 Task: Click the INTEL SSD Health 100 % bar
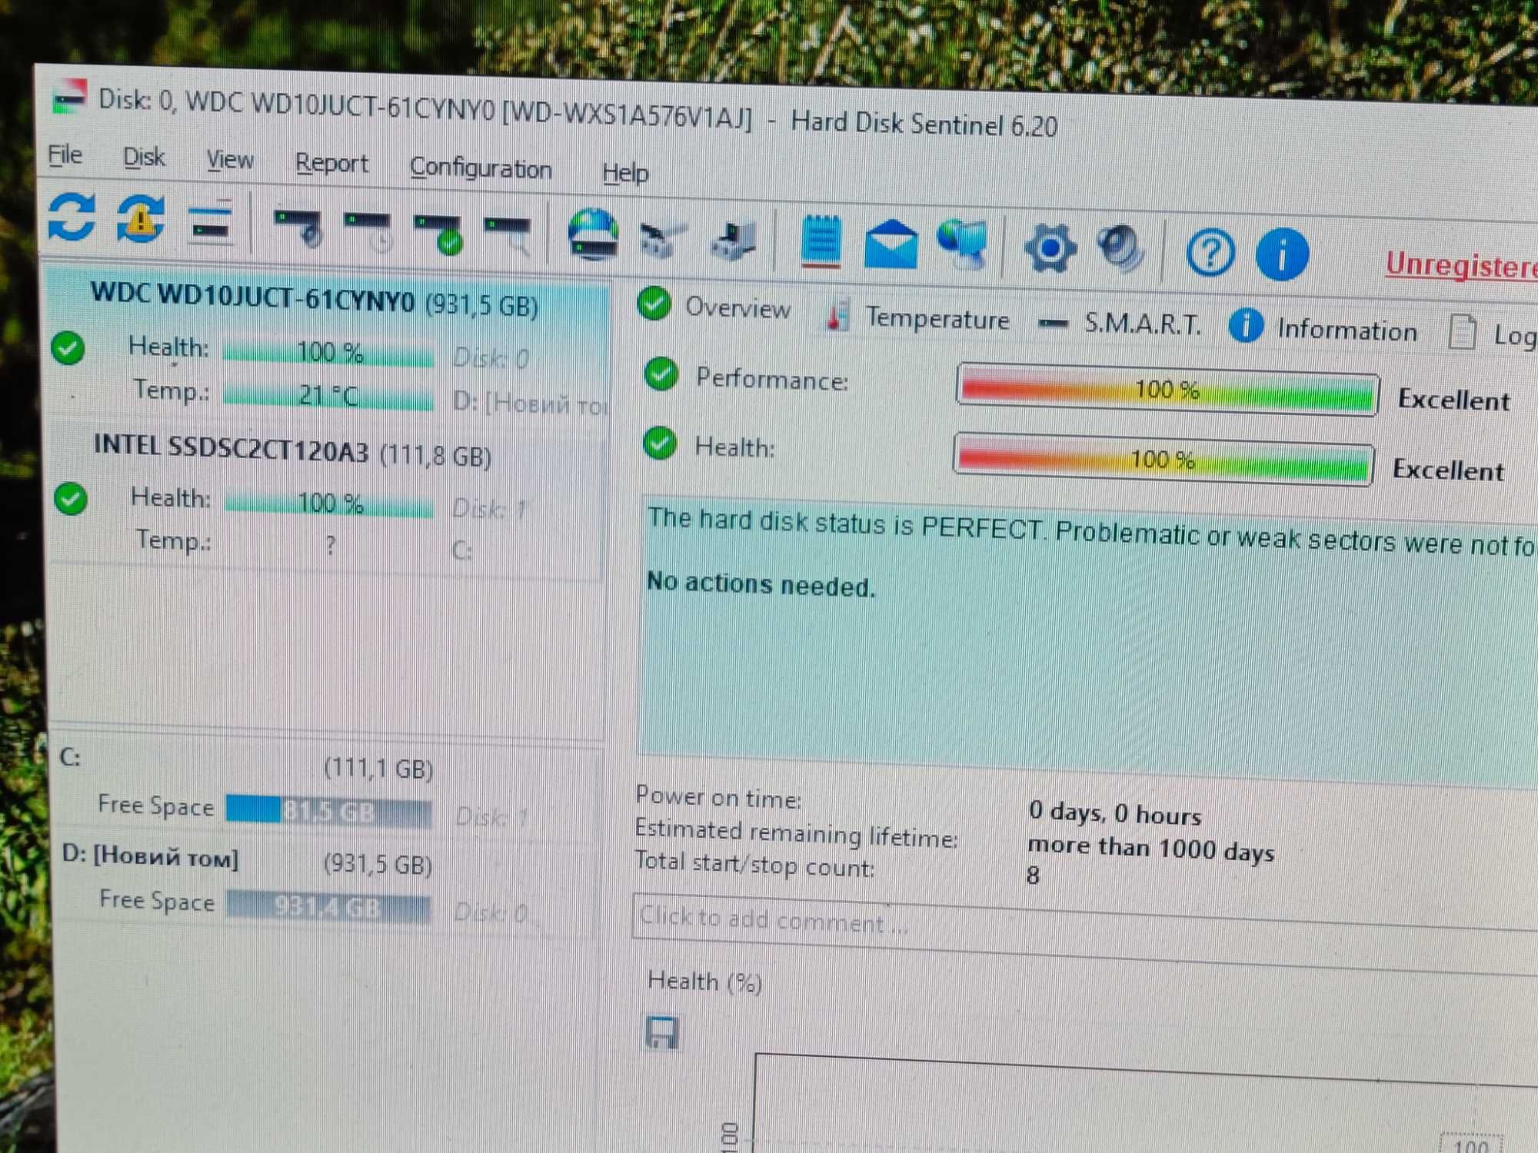[x=330, y=504]
